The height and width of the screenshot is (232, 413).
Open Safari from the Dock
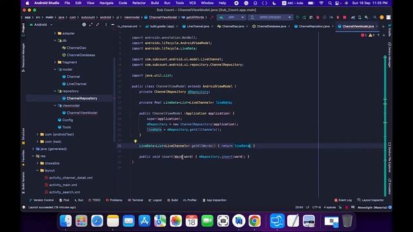(x=97, y=220)
